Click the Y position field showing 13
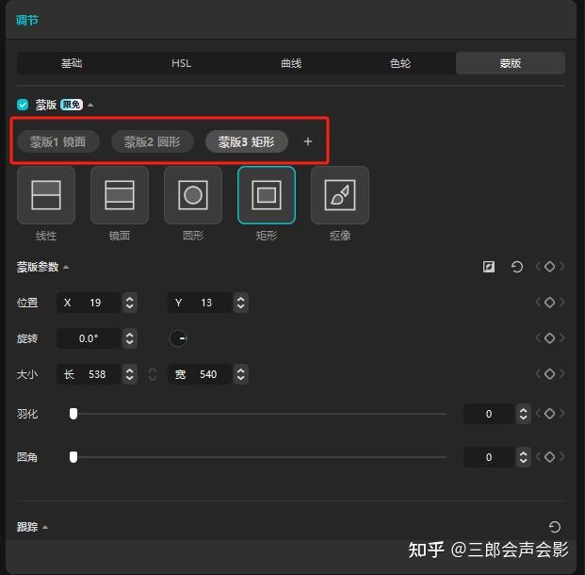 [x=200, y=303]
